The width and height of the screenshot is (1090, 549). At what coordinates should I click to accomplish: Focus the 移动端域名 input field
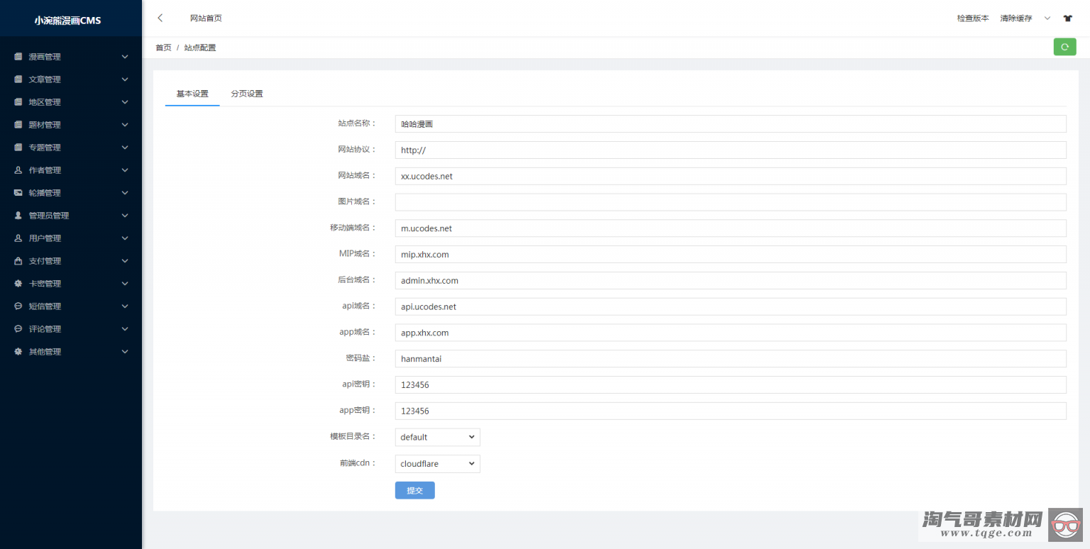[731, 228]
